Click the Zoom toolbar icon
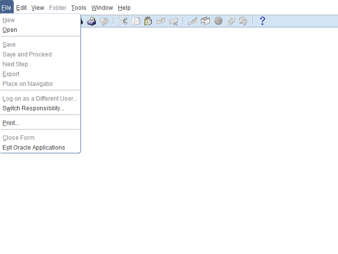 pos(205,21)
